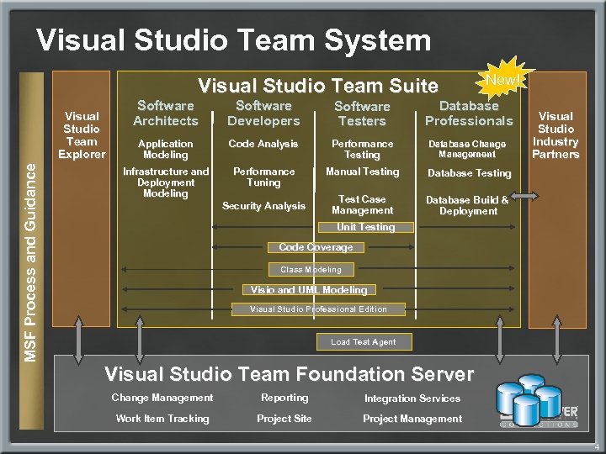Click the Database Change Management text
The height and width of the screenshot is (454, 606).
(x=467, y=149)
